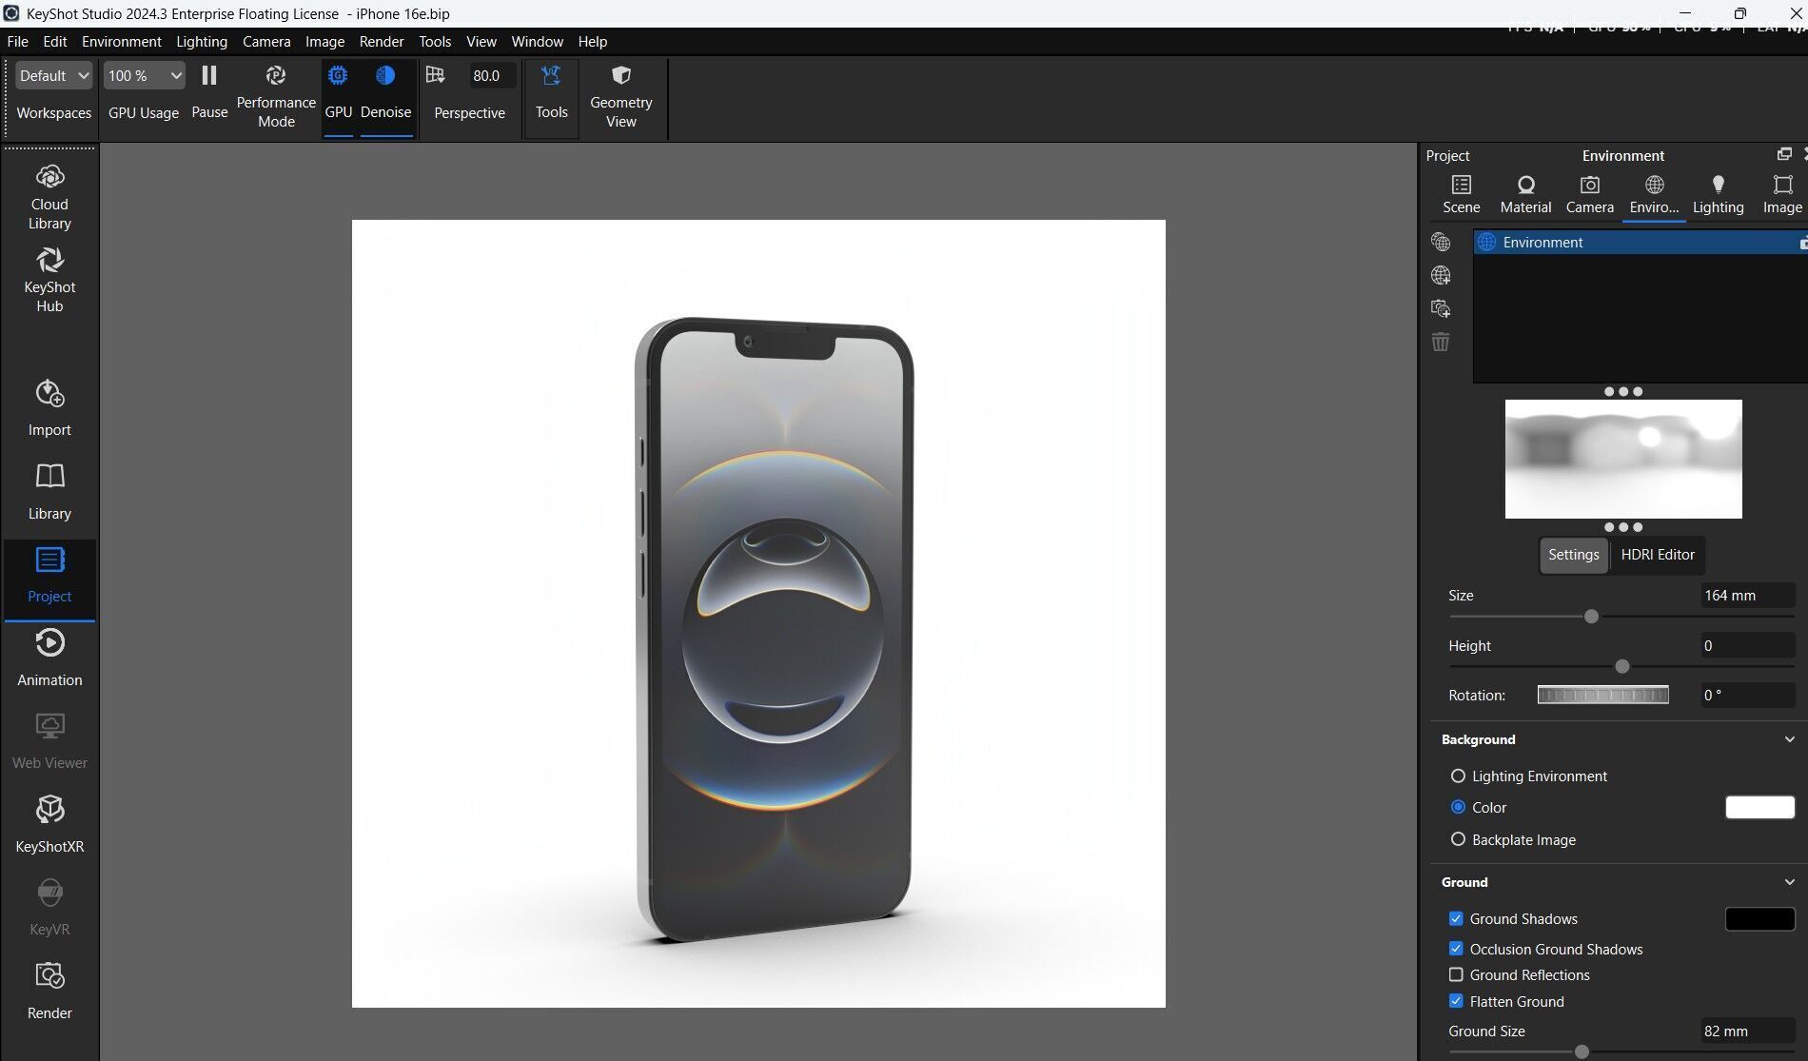Launch KeyShotXR
The height and width of the screenshot is (1061, 1808).
pos(49,824)
